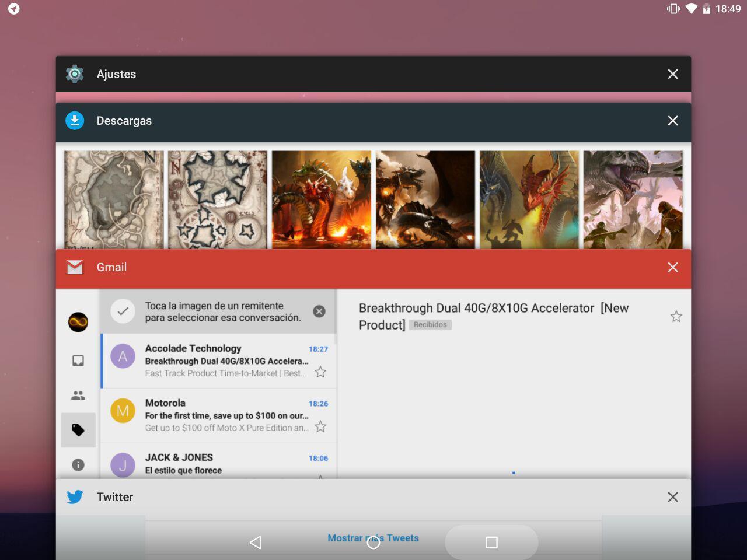Tap the 18:27 timestamp on Accolade email
Image resolution: width=747 pixels, height=560 pixels.
pyautogui.click(x=318, y=349)
